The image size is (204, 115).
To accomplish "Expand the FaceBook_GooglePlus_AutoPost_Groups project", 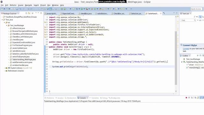I will click(x=2, y=17).
